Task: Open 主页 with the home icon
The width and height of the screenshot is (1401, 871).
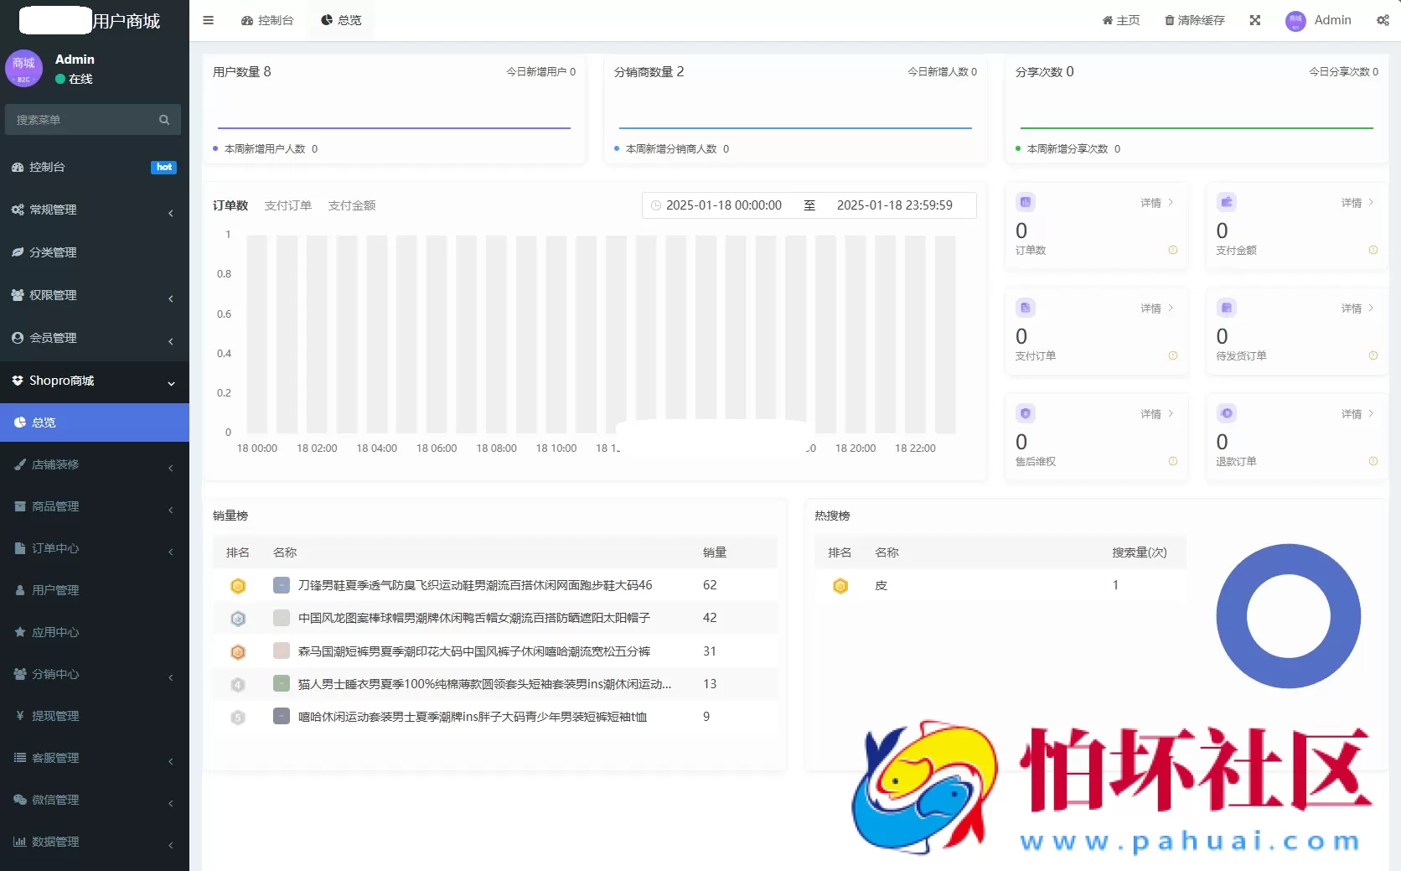Action: (x=1120, y=20)
